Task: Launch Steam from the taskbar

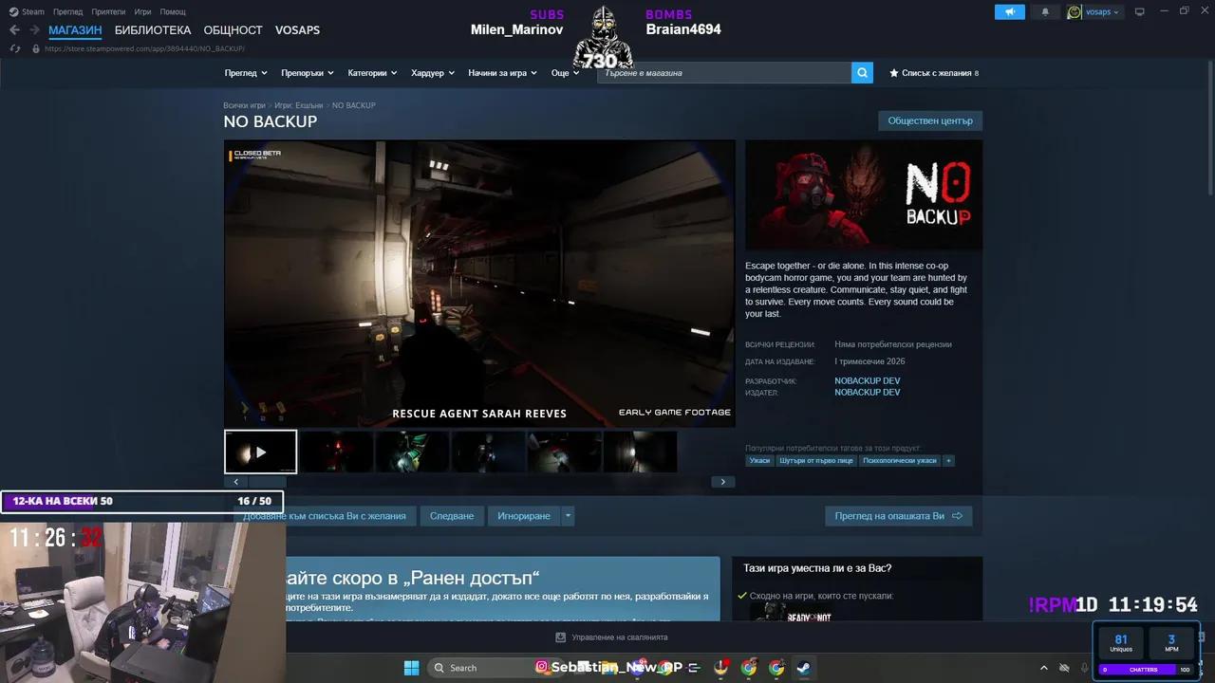Action: pyautogui.click(x=803, y=668)
